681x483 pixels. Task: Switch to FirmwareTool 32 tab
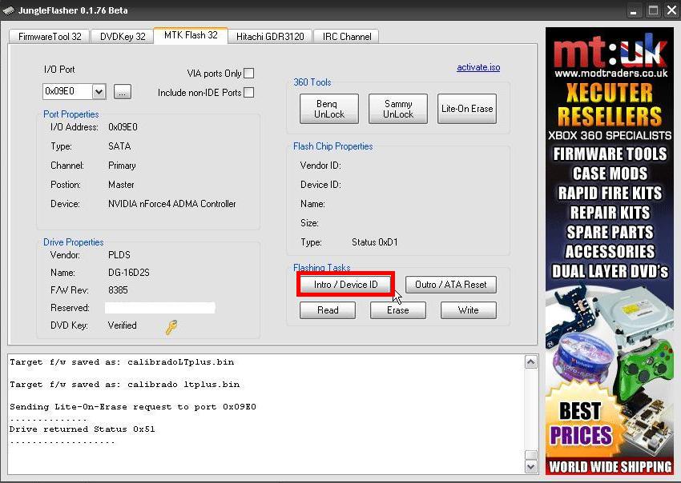point(48,36)
